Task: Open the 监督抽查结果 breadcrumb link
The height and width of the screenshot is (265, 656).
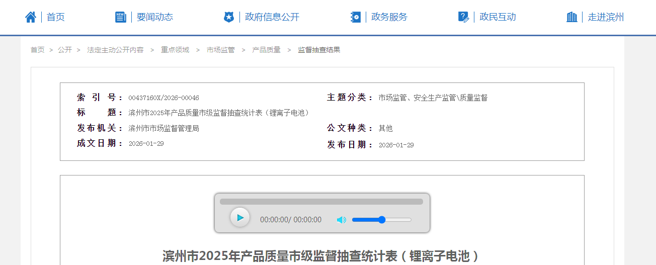Action: tap(319, 50)
